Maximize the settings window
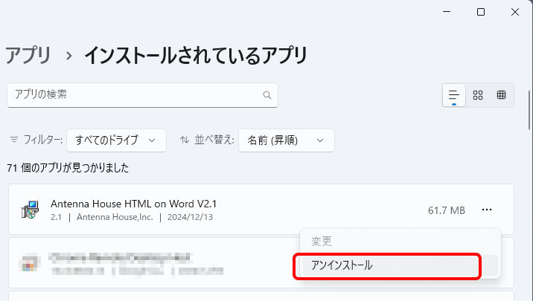This screenshot has width=533, height=301. 481,12
